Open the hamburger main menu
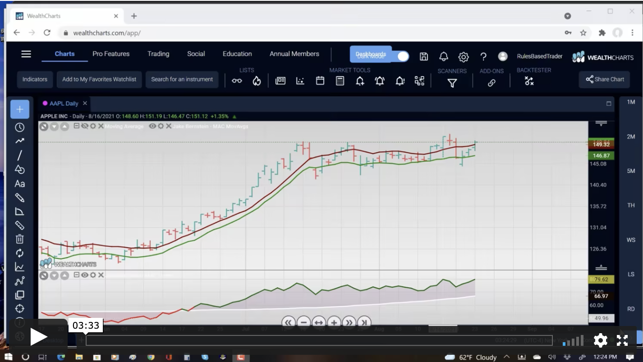The image size is (643, 362). click(x=26, y=54)
